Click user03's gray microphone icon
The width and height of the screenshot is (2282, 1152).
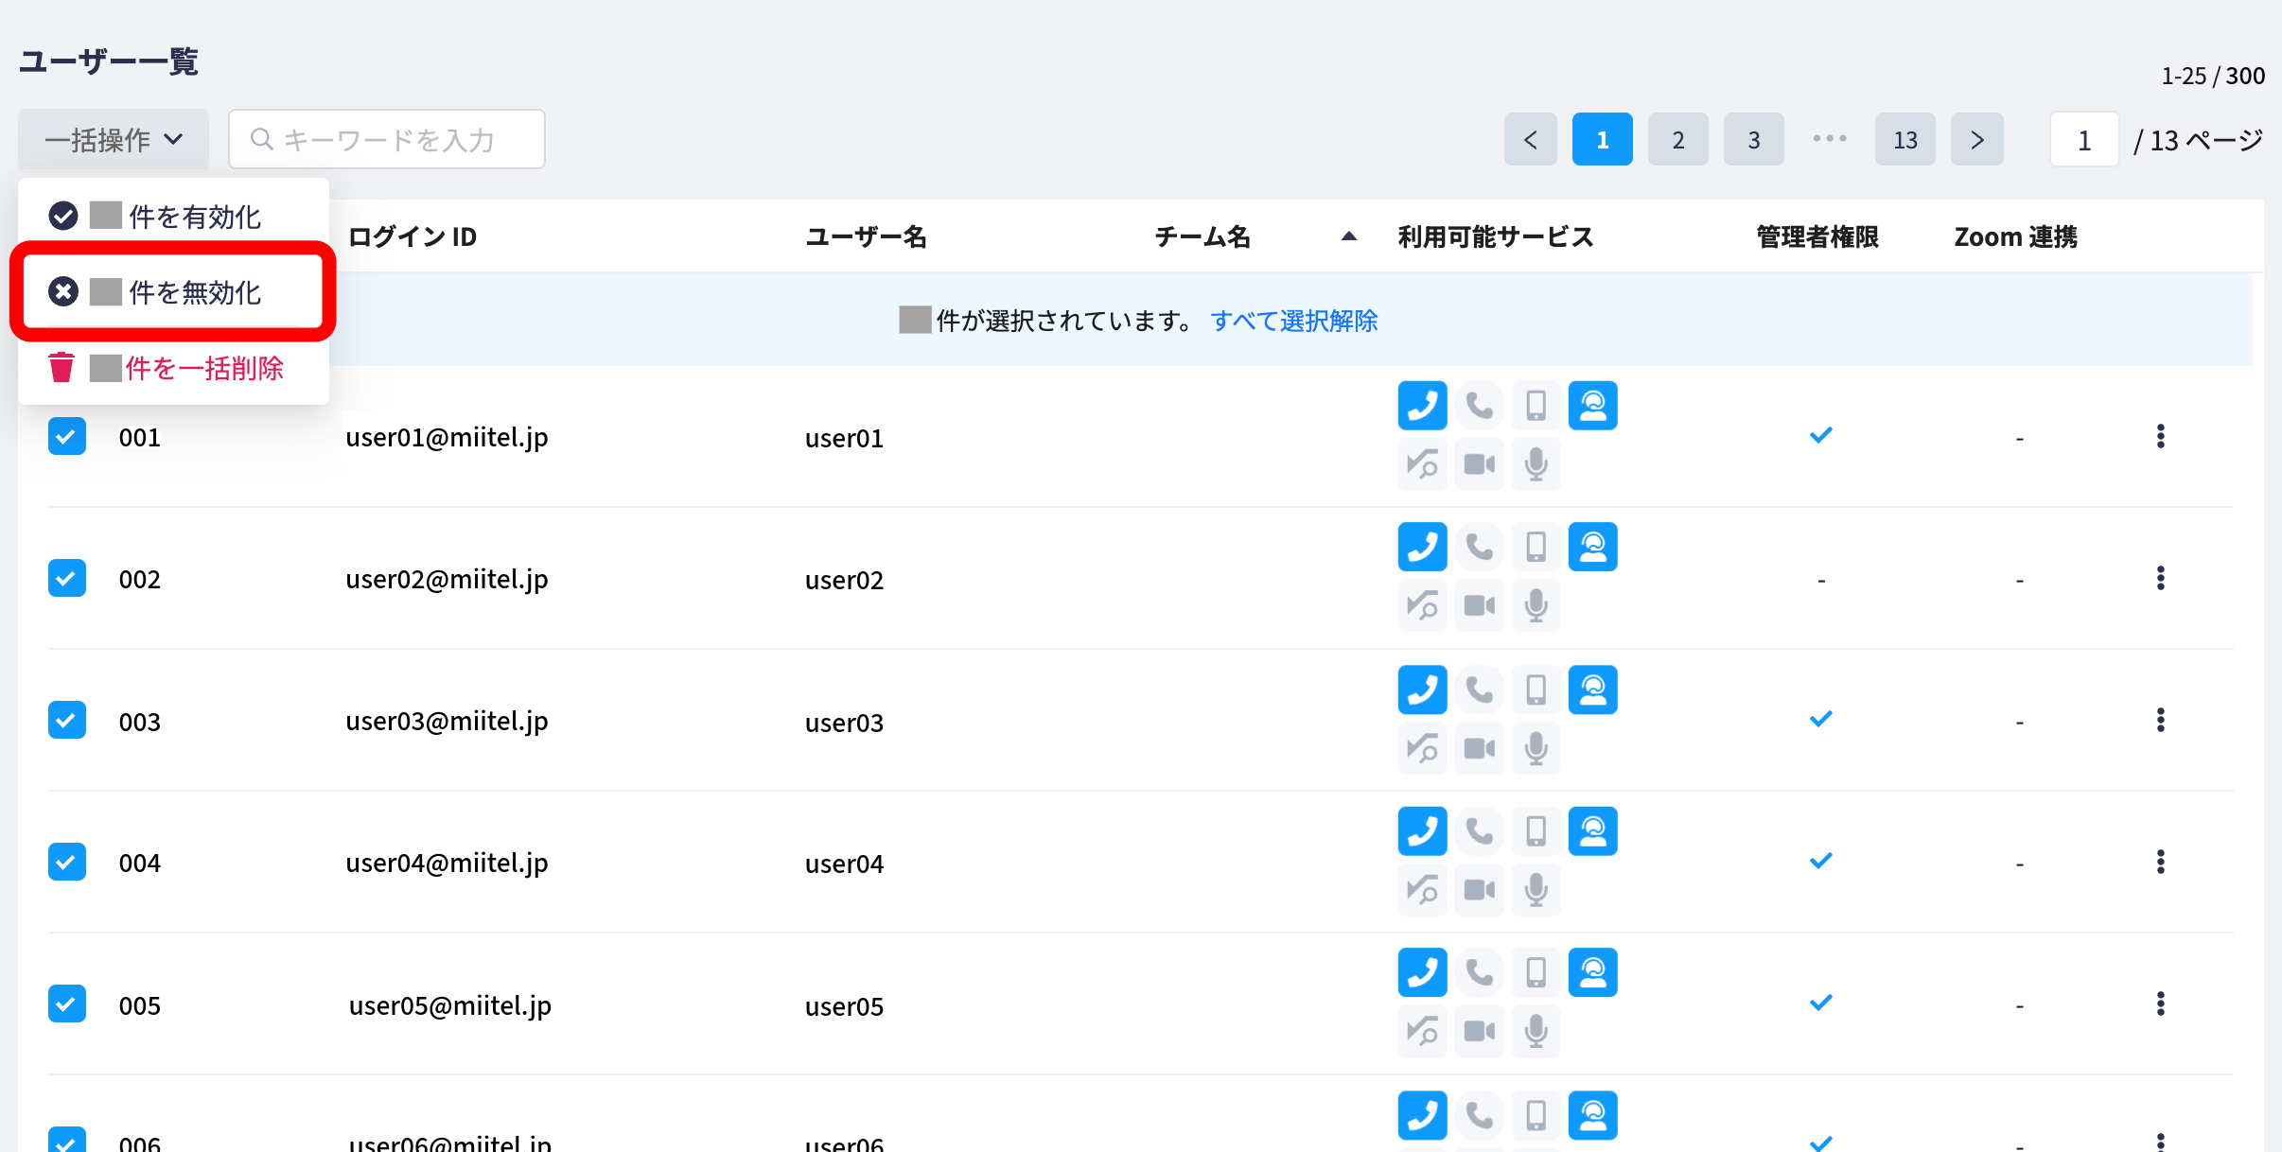tap(1536, 748)
